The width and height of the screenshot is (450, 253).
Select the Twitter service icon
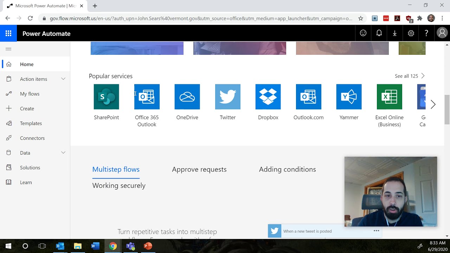point(227,97)
